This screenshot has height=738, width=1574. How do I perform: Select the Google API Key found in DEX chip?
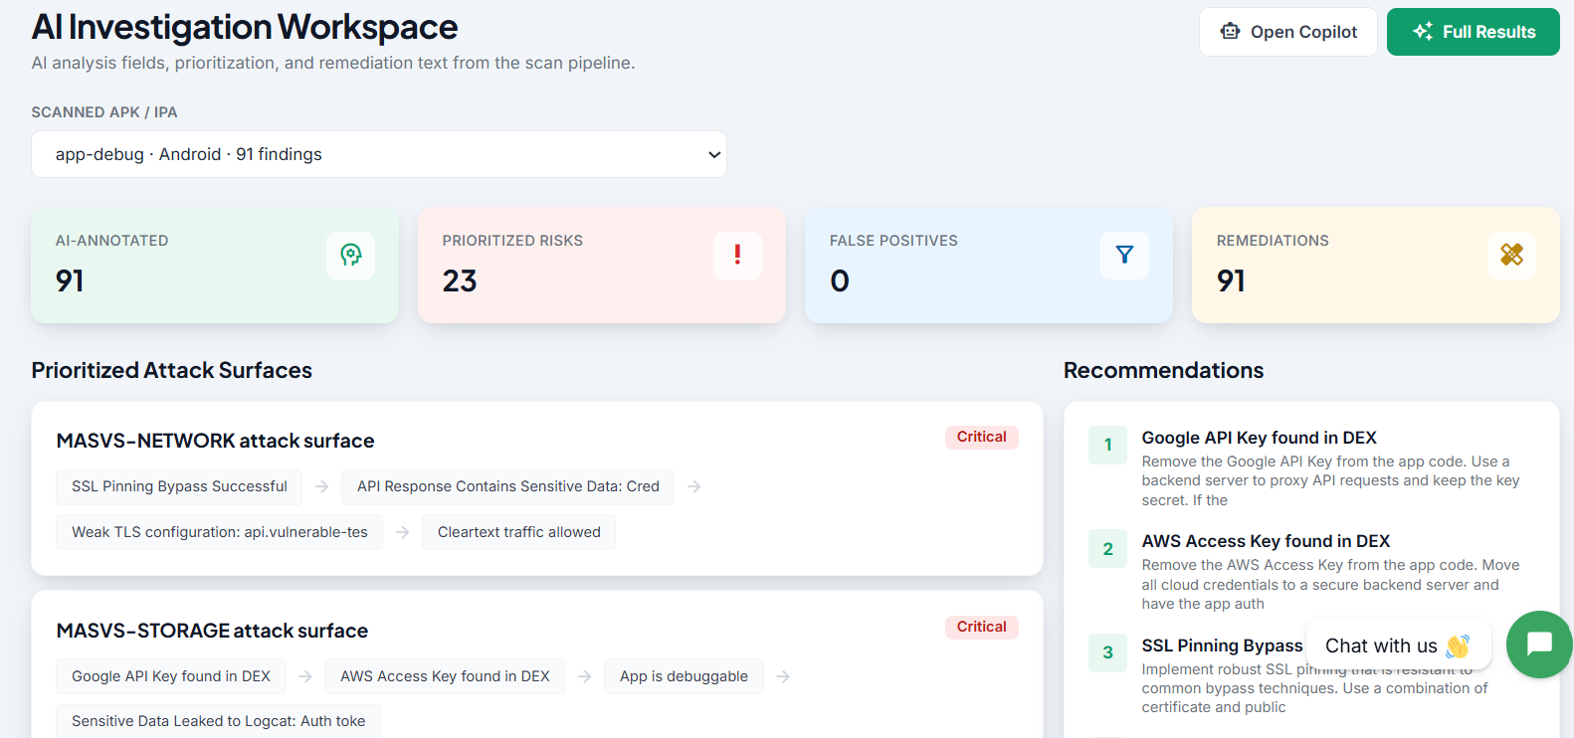pos(171,676)
